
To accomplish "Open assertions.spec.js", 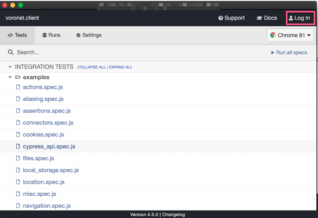I will click(47, 111).
